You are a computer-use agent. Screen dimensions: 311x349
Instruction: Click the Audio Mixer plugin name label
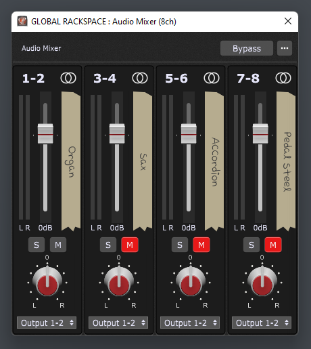click(x=41, y=48)
